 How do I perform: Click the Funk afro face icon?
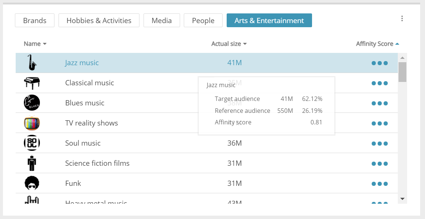click(32, 183)
